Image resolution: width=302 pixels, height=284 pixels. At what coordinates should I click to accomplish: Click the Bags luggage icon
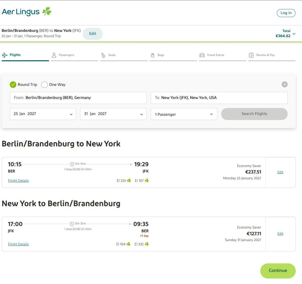(153, 55)
